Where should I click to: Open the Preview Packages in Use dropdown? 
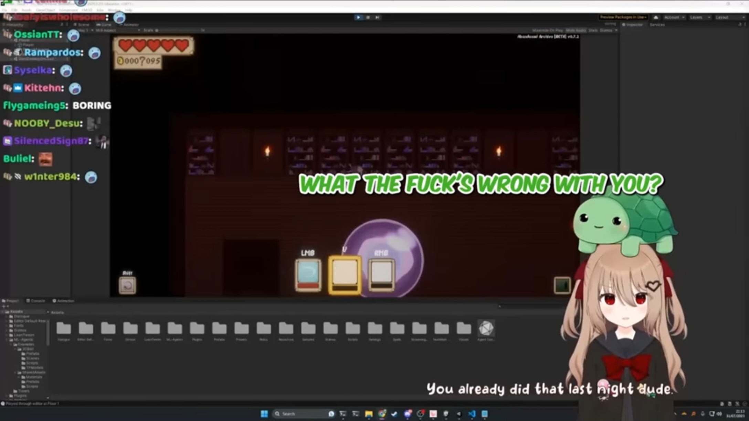(x=623, y=17)
